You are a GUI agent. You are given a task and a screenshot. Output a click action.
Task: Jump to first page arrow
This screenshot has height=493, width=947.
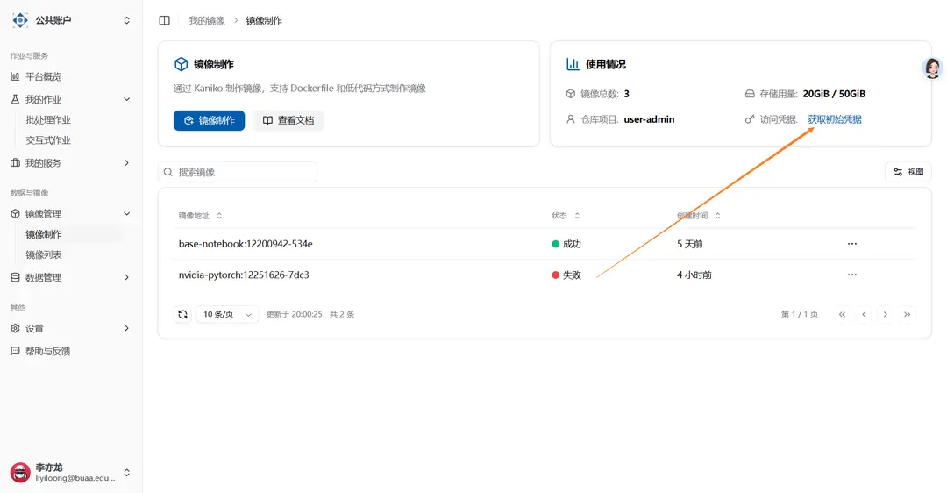842,314
